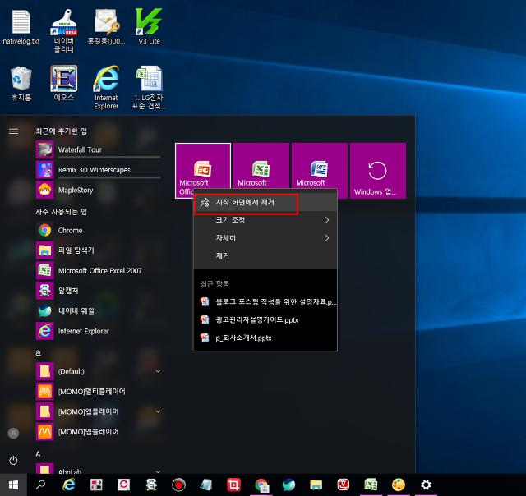This screenshot has height=496, width=526.
Task: Open the red record button taskbar app
Action: tap(178, 485)
